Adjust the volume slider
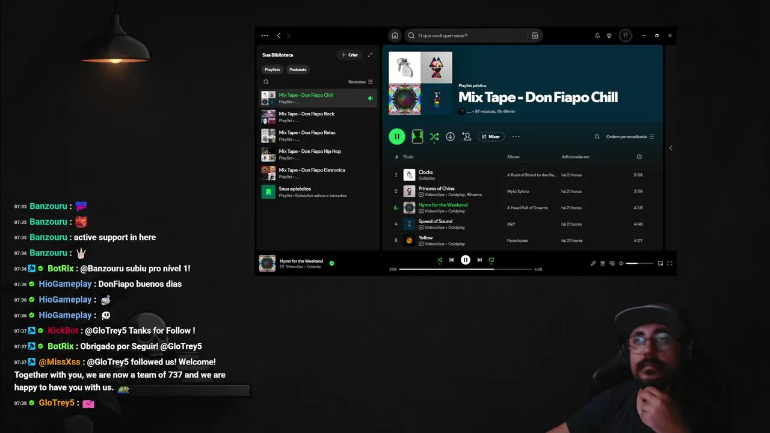Viewport: 770px width, 433px height. [639, 263]
